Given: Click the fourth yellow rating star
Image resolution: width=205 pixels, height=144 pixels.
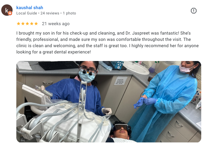Looking at the screenshot, I should pyautogui.click(x=32, y=24).
